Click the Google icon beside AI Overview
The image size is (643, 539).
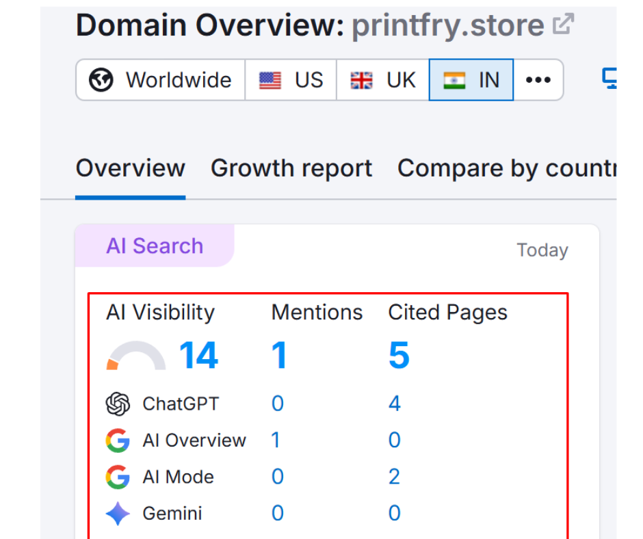coord(118,441)
